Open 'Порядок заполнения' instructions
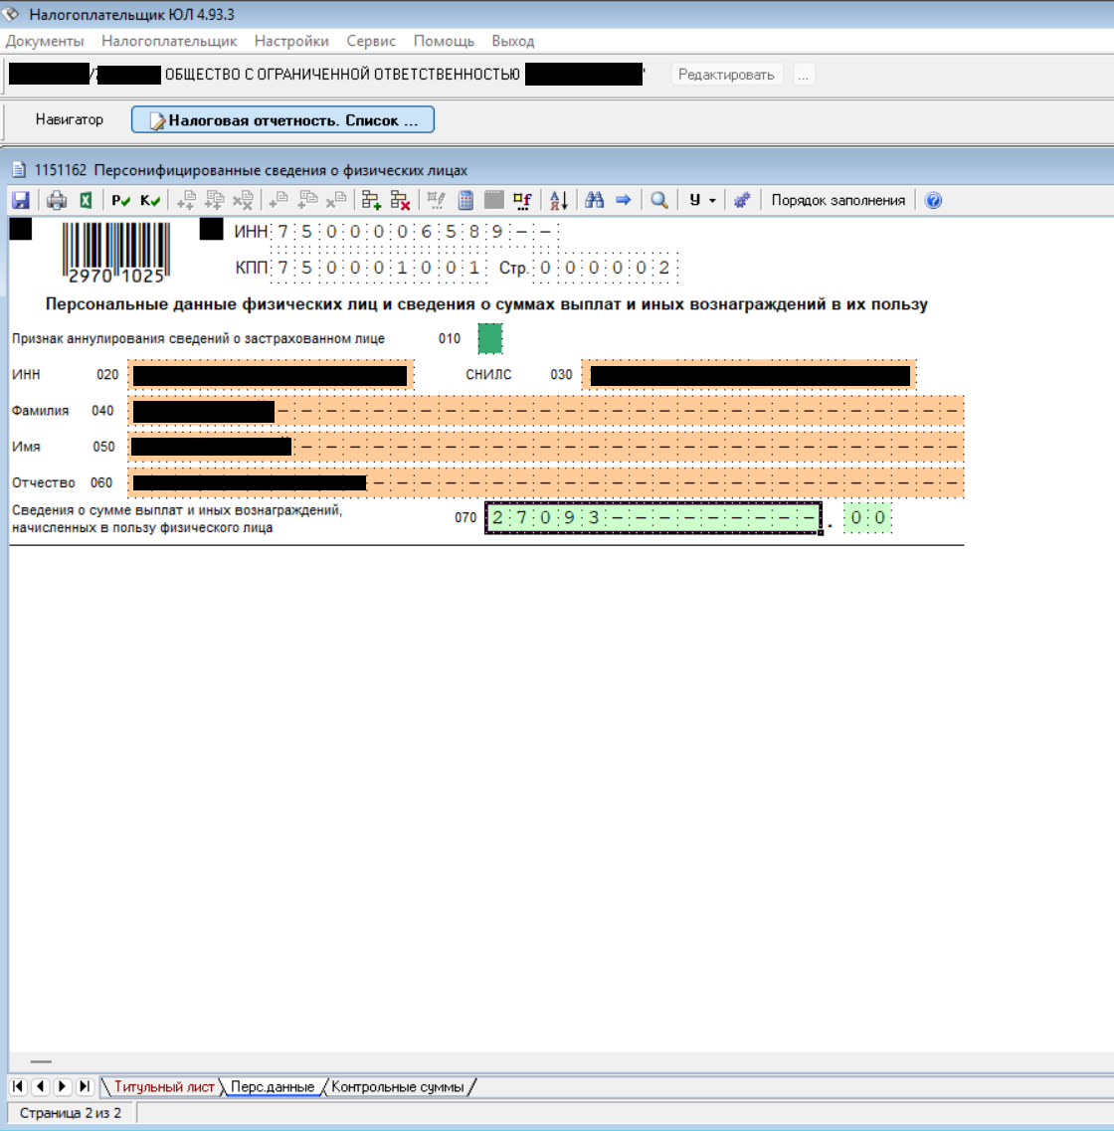The image size is (1114, 1131). (x=837, y=201)
